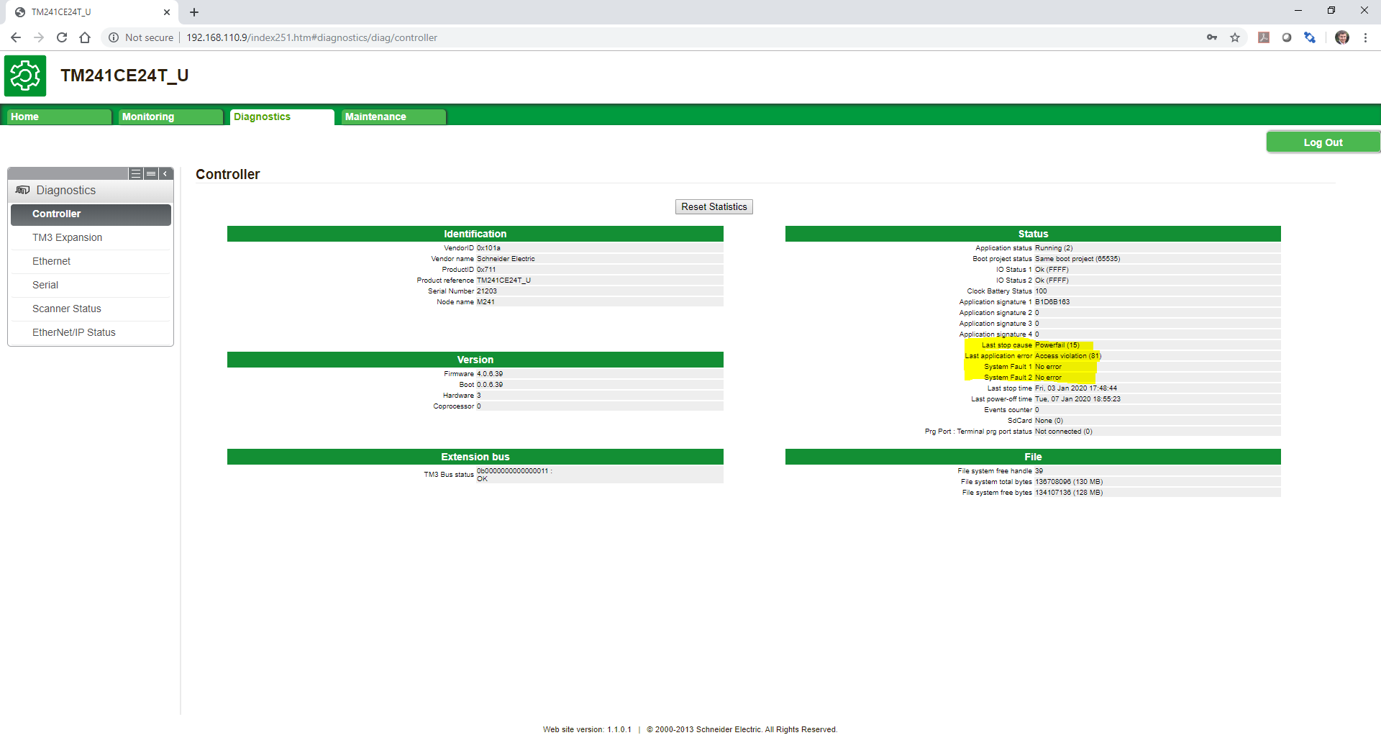Click the browser address bar URL
Screen dimensions: 1381x748
click(x=311, y=37)
